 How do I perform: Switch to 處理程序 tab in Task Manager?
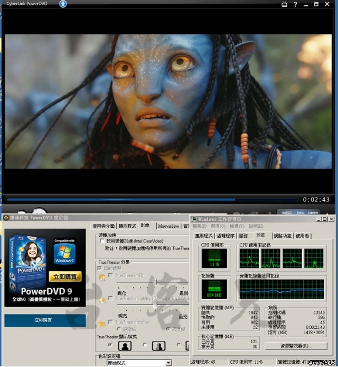[226, 236]
